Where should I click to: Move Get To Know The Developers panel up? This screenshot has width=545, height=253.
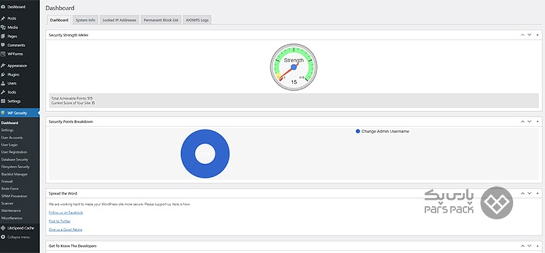click(523, 246)
